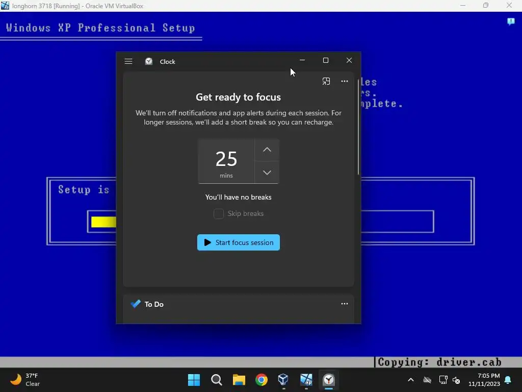Image resolution: width=522 pixels, height=392 pixels.
Task: Click 'You'll have no breaks' text
Action: 239,197
